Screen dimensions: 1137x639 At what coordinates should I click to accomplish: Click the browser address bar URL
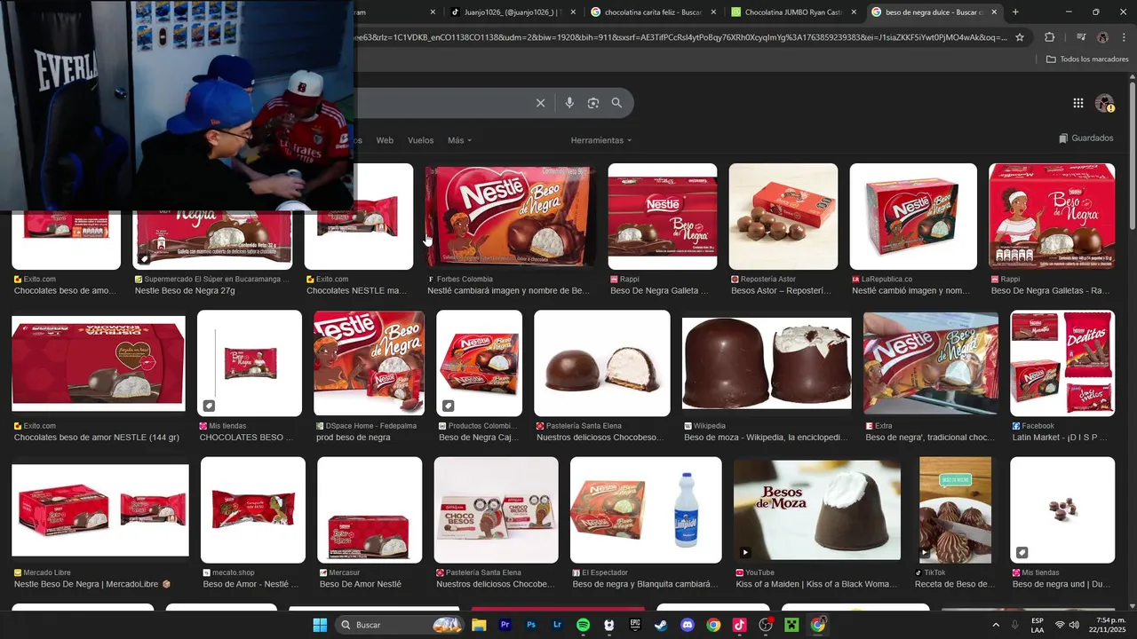[680, 37]
